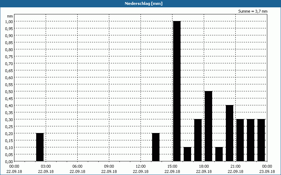Select the 0,30 bar just before 18:00

pos(198,140)
